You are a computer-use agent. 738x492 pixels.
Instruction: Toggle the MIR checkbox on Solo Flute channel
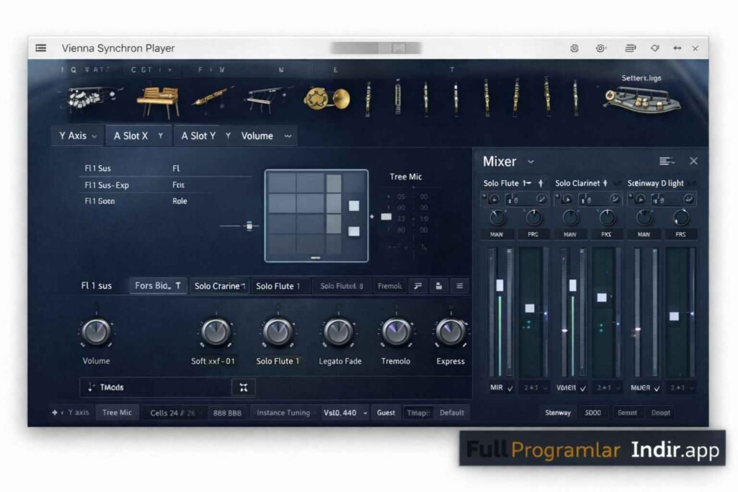(x=510, y=388)
